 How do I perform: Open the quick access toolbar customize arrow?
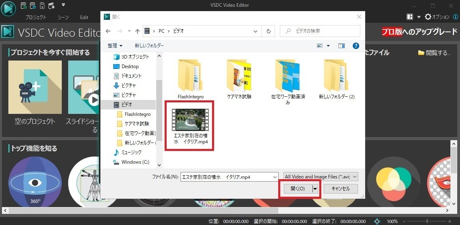(64, 5)
